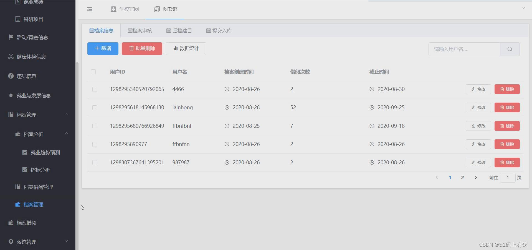This screenshot has width=532, height=250.
Task: Click the location pin icon of 系统管理
Action: point(11,242)
